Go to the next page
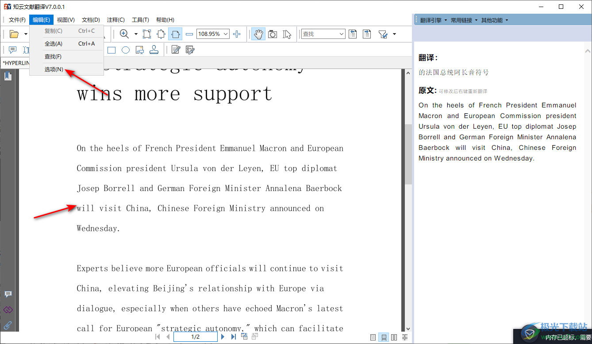Screen dimensions: 592x344 coord(223,337)
